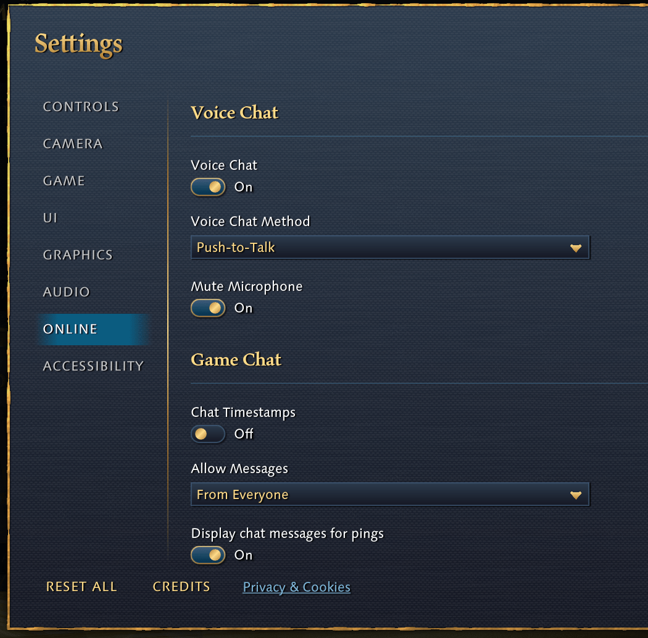648x638 pixels.
Task: Switch to the CONTROLS settings tab
Action: [80, 106]
